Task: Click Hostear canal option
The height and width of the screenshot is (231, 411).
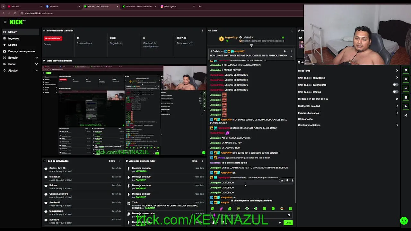Action: click(305, 119)
